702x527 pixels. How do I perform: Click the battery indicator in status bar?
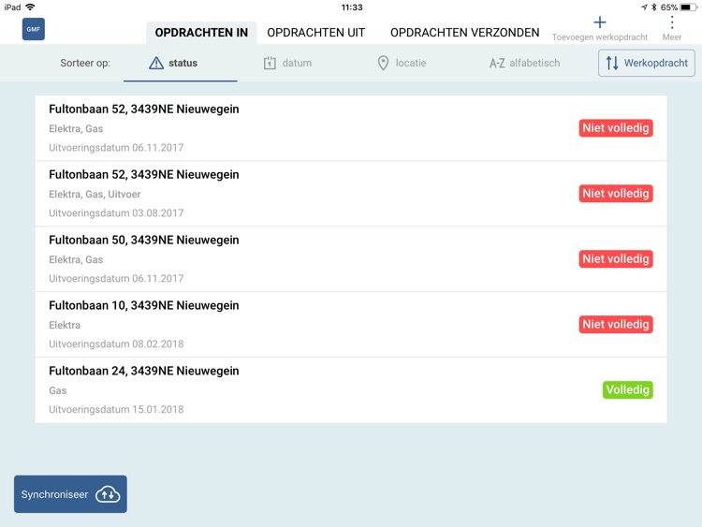[x=688, y=7]
